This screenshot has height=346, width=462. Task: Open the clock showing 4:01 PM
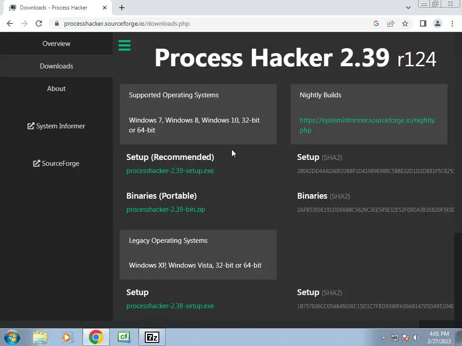[439, 337]
